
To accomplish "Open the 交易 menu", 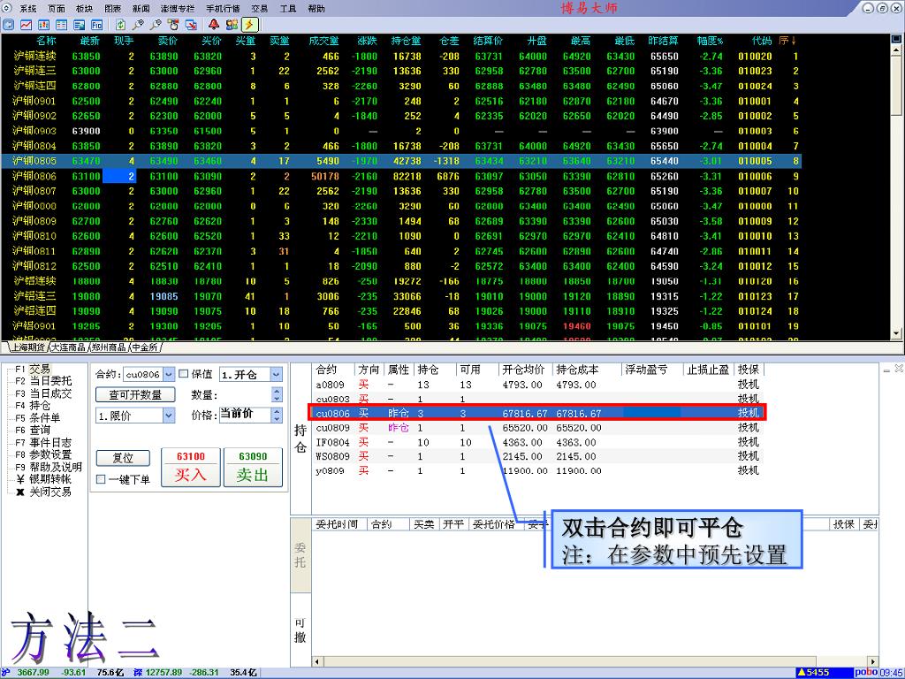I will click(x=259, y=9).
